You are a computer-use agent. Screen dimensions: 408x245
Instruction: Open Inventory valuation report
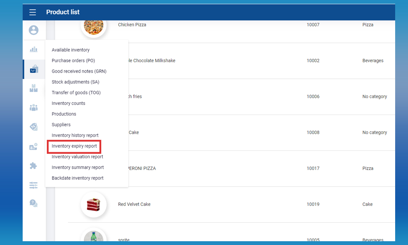[77, 157]
